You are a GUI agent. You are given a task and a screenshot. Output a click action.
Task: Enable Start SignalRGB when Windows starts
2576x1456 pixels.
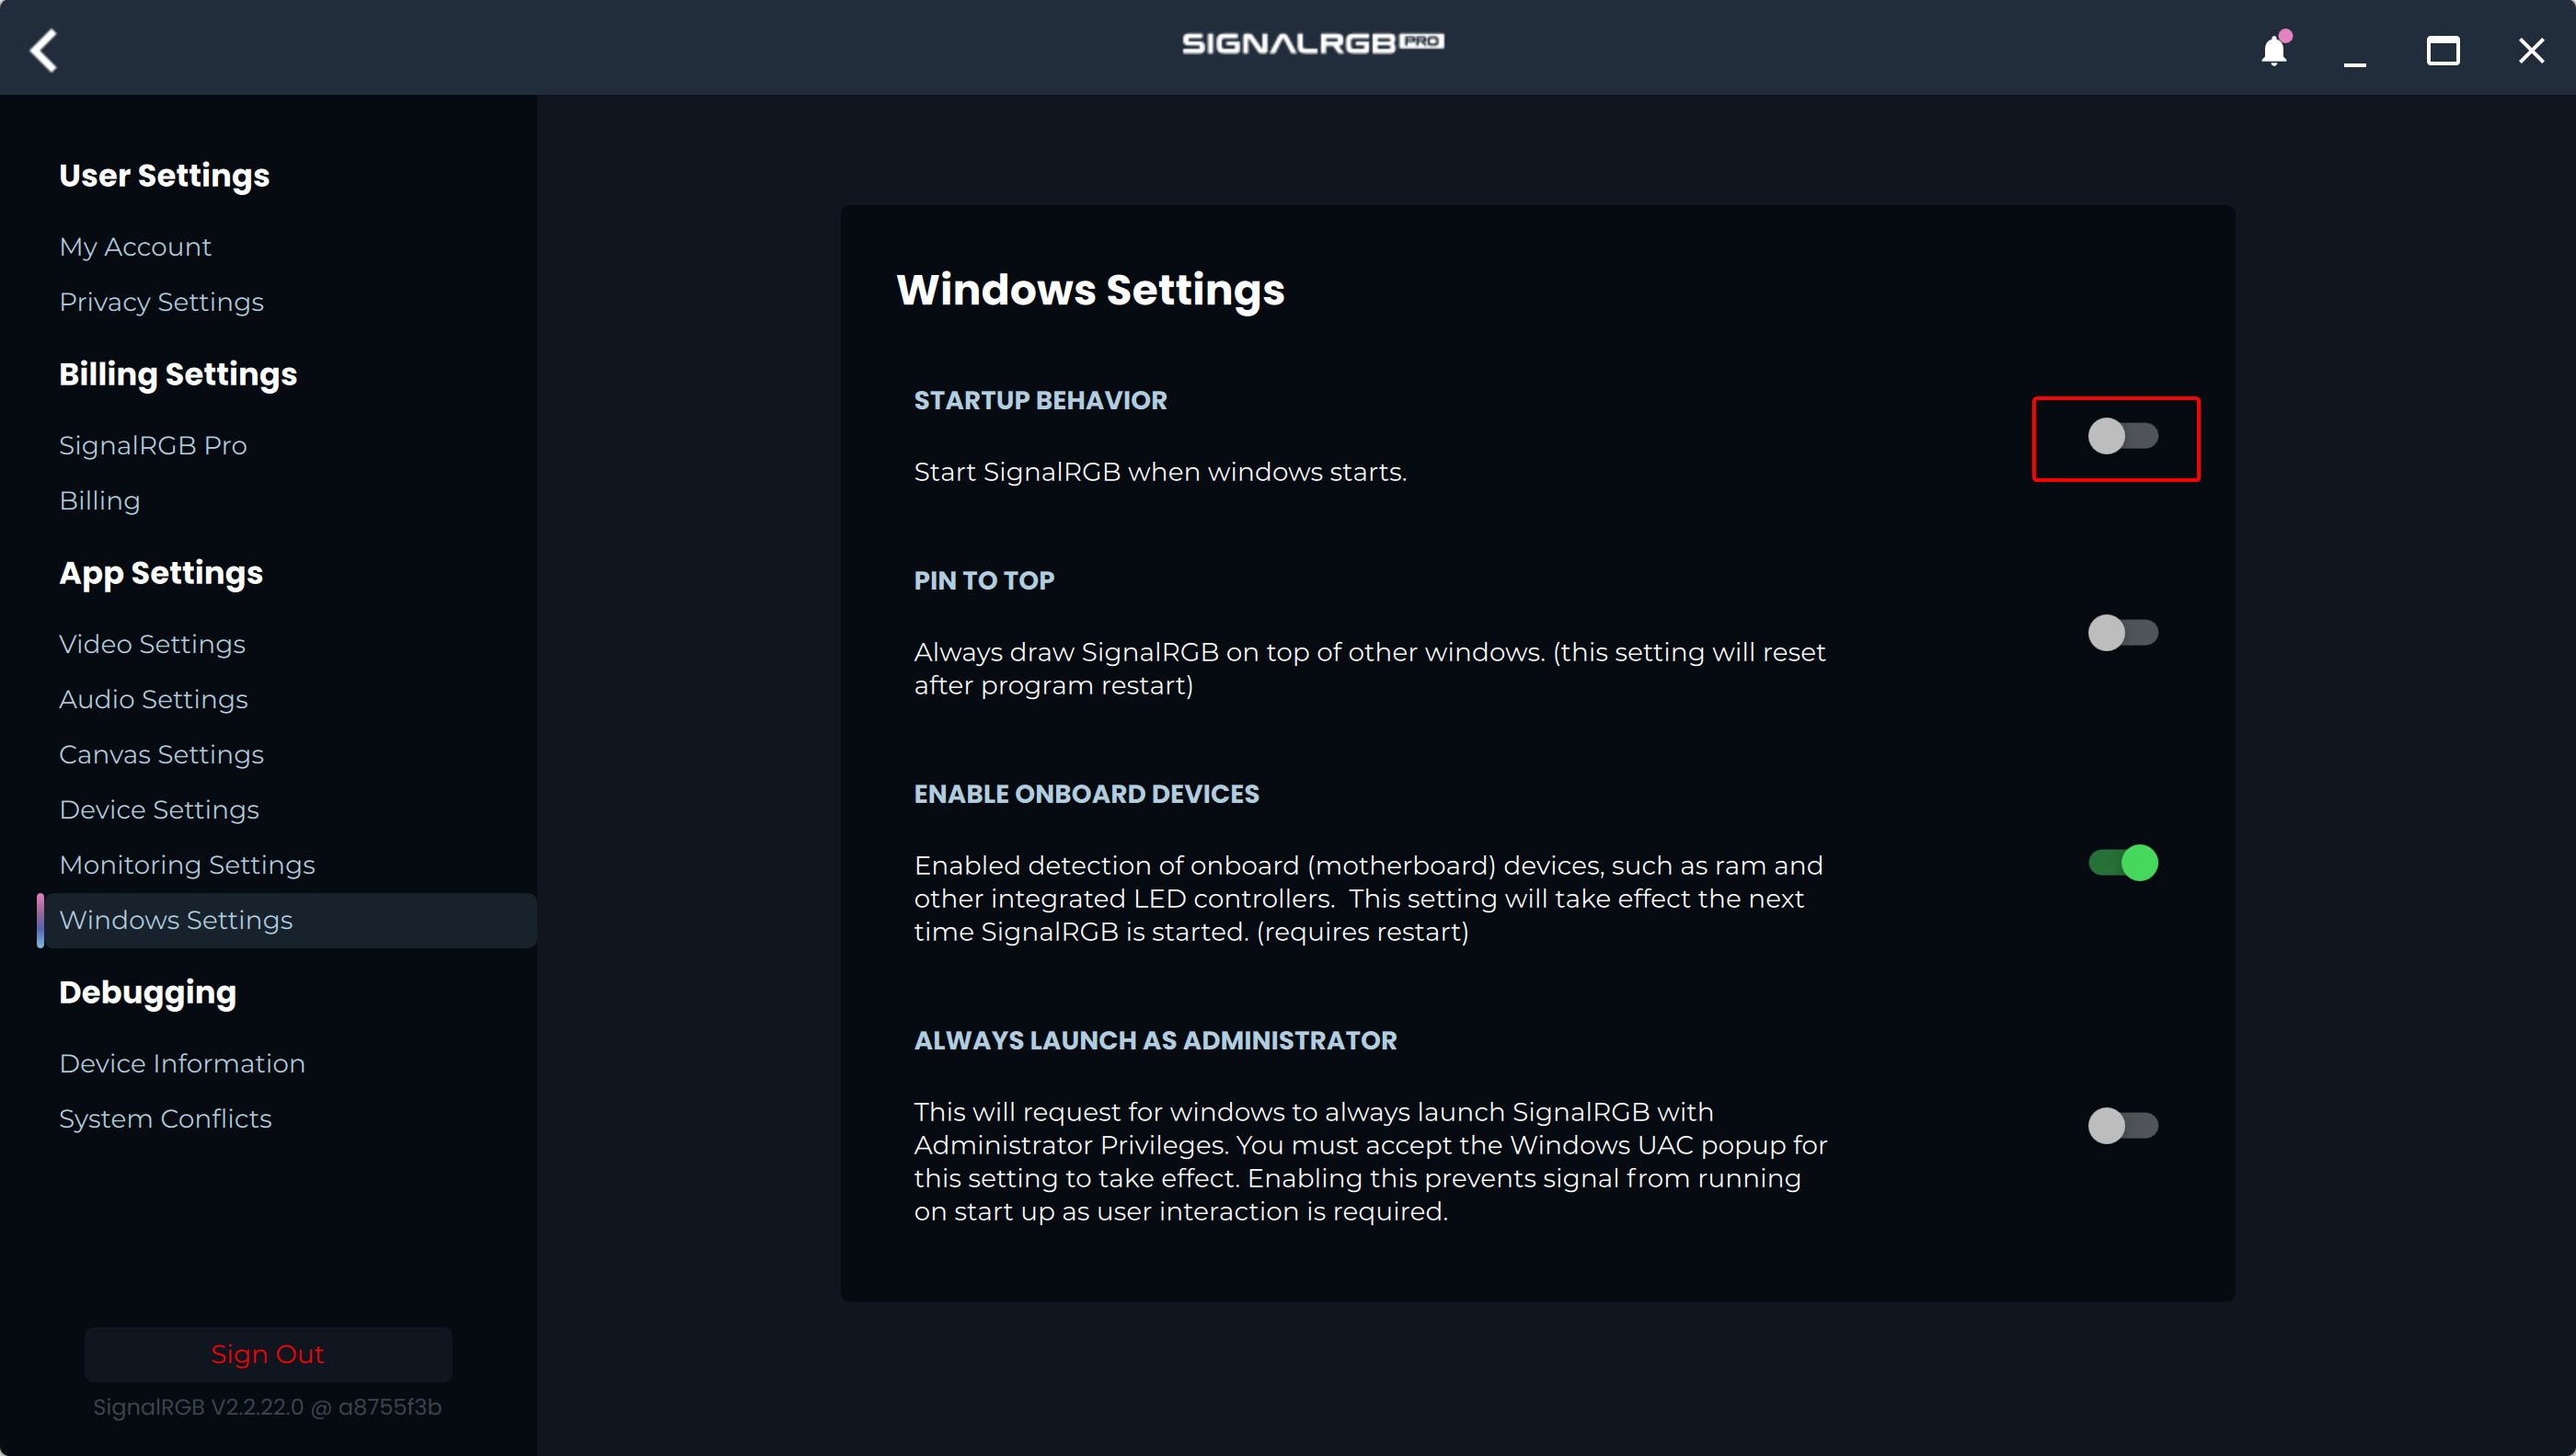2122,436
